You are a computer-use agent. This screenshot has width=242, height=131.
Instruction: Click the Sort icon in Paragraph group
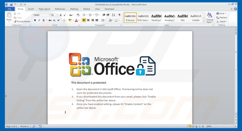point(114,15)
